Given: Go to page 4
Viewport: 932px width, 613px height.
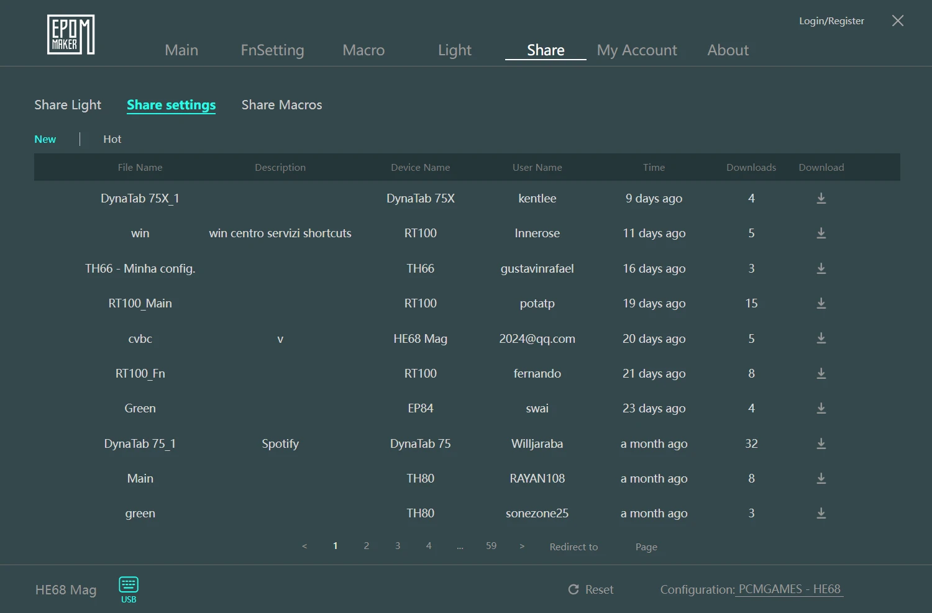Looking at the screenshot, I should click(x=429, y=546).
